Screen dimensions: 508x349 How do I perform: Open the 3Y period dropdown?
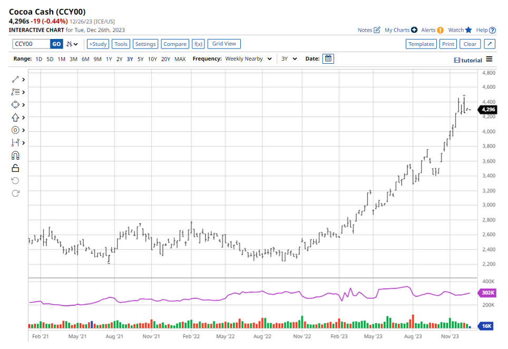289,59
